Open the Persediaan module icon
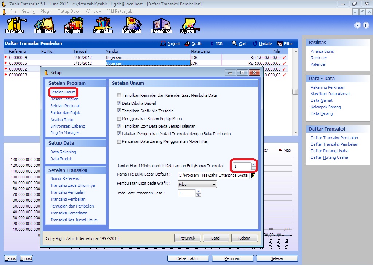 point(161,25)
